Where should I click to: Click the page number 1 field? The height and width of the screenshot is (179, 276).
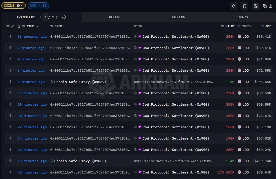click(x=46, y=17)
